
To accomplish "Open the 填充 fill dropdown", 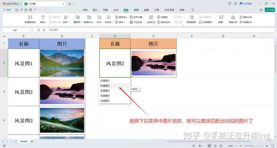I will coord(120,22).
